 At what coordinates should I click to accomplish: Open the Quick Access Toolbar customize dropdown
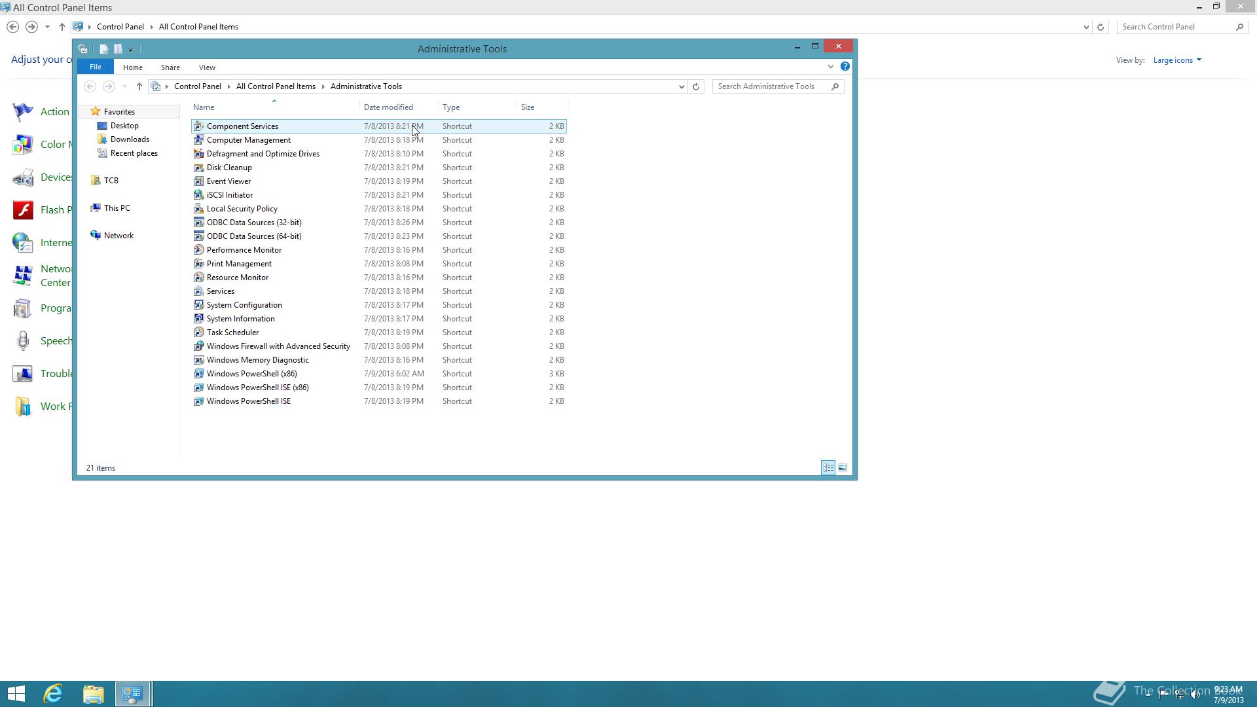[x=131, y=49]
